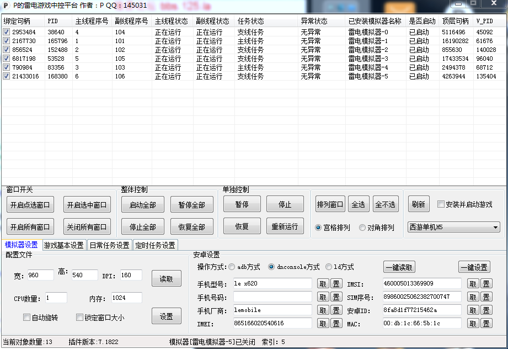Click 恢复全部 button

(x=192, y=227)
